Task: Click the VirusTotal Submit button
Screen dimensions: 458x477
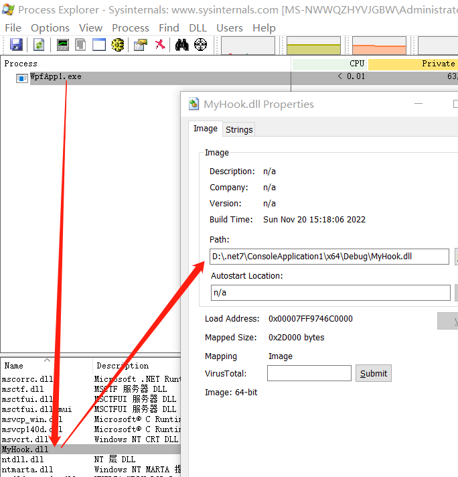Action: point(374,373)
